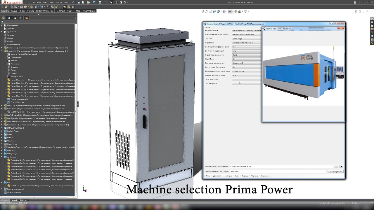The height and width of the screenshot is (210, 374).
Task: Switch to the Sheet Metal tab
Action: click(60, 11)
